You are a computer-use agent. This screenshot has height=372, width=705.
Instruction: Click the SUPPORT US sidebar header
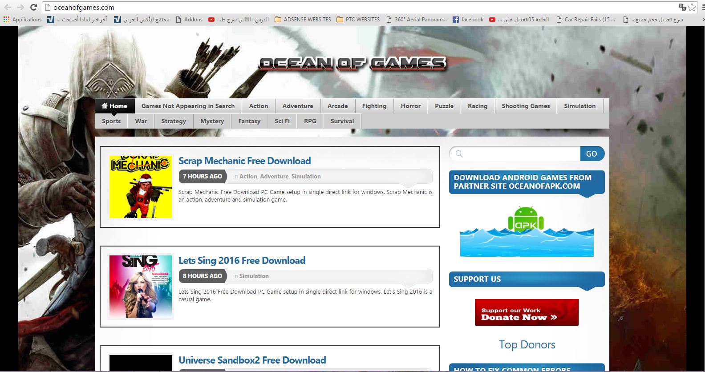coord(527,279)
